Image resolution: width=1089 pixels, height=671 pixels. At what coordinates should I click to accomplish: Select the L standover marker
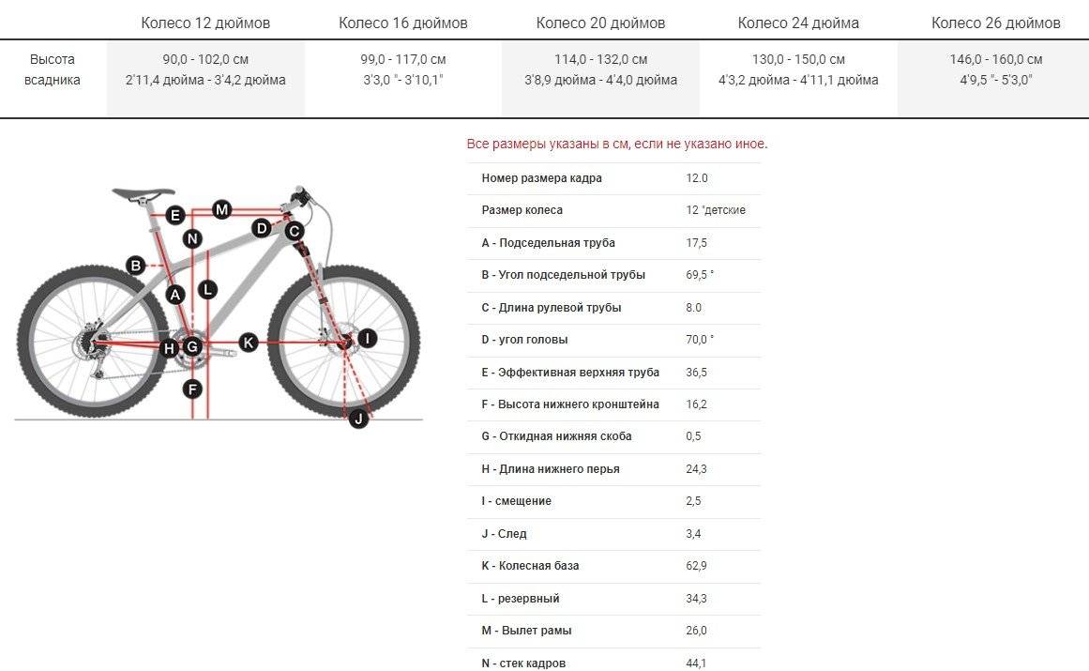[207, 290]
